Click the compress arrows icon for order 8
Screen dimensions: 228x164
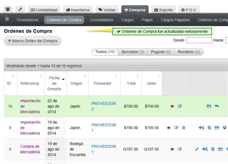[x=197, y=149]
